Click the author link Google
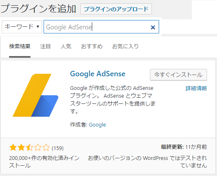Image resolution: width=217 pixels, height=176 pixels. tap(97, 125)
